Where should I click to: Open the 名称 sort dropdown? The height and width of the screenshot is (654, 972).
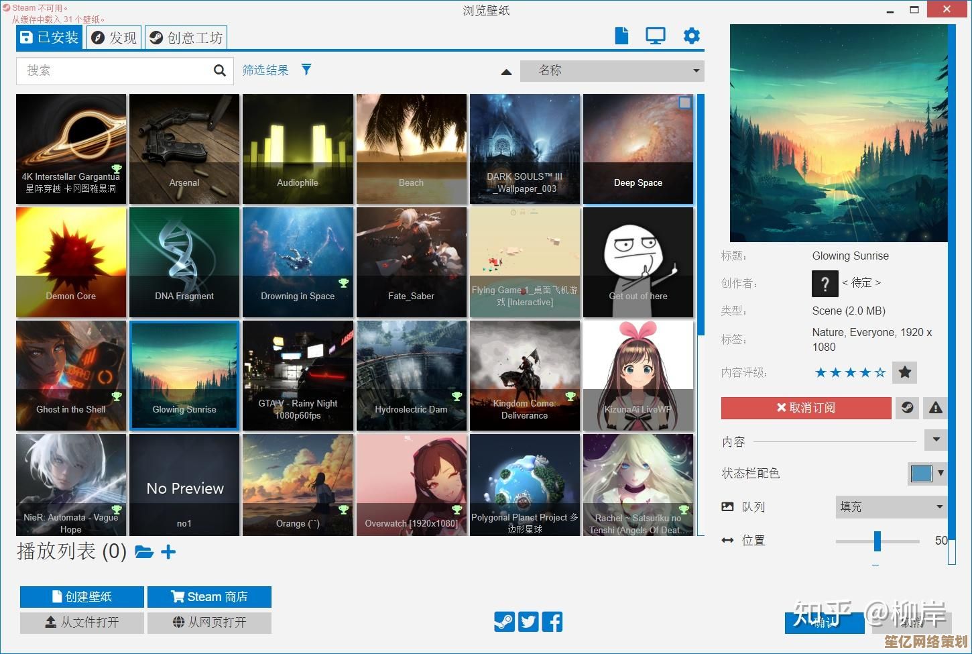[x=612, y=70]
